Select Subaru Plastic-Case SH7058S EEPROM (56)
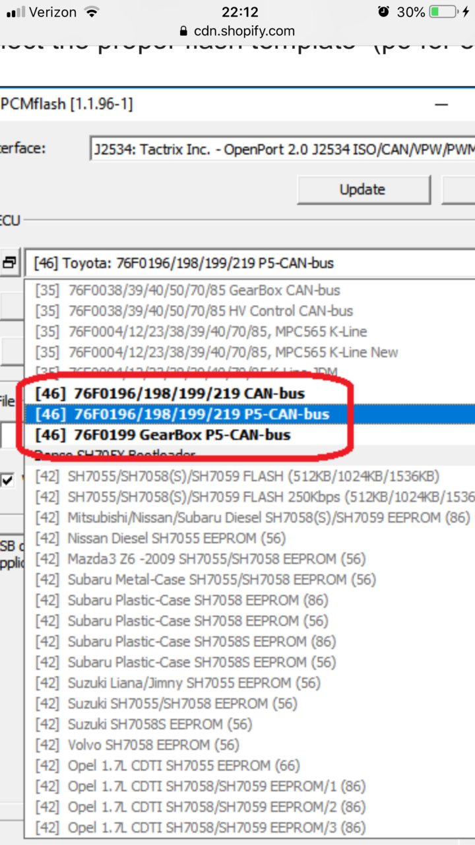 pos(249,662)
